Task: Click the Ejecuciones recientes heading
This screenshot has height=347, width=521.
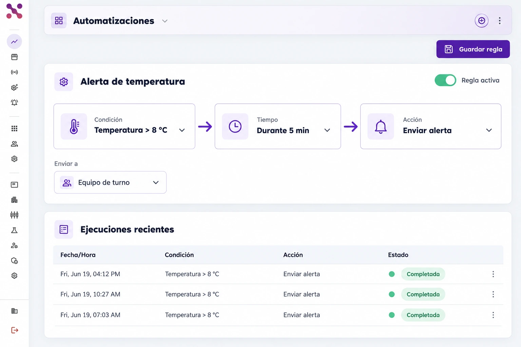Action: point(127,229)
